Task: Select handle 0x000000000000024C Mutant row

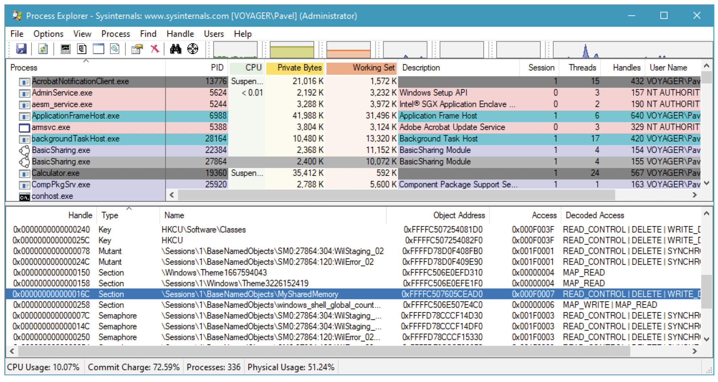Action: [x=354, y=262]
